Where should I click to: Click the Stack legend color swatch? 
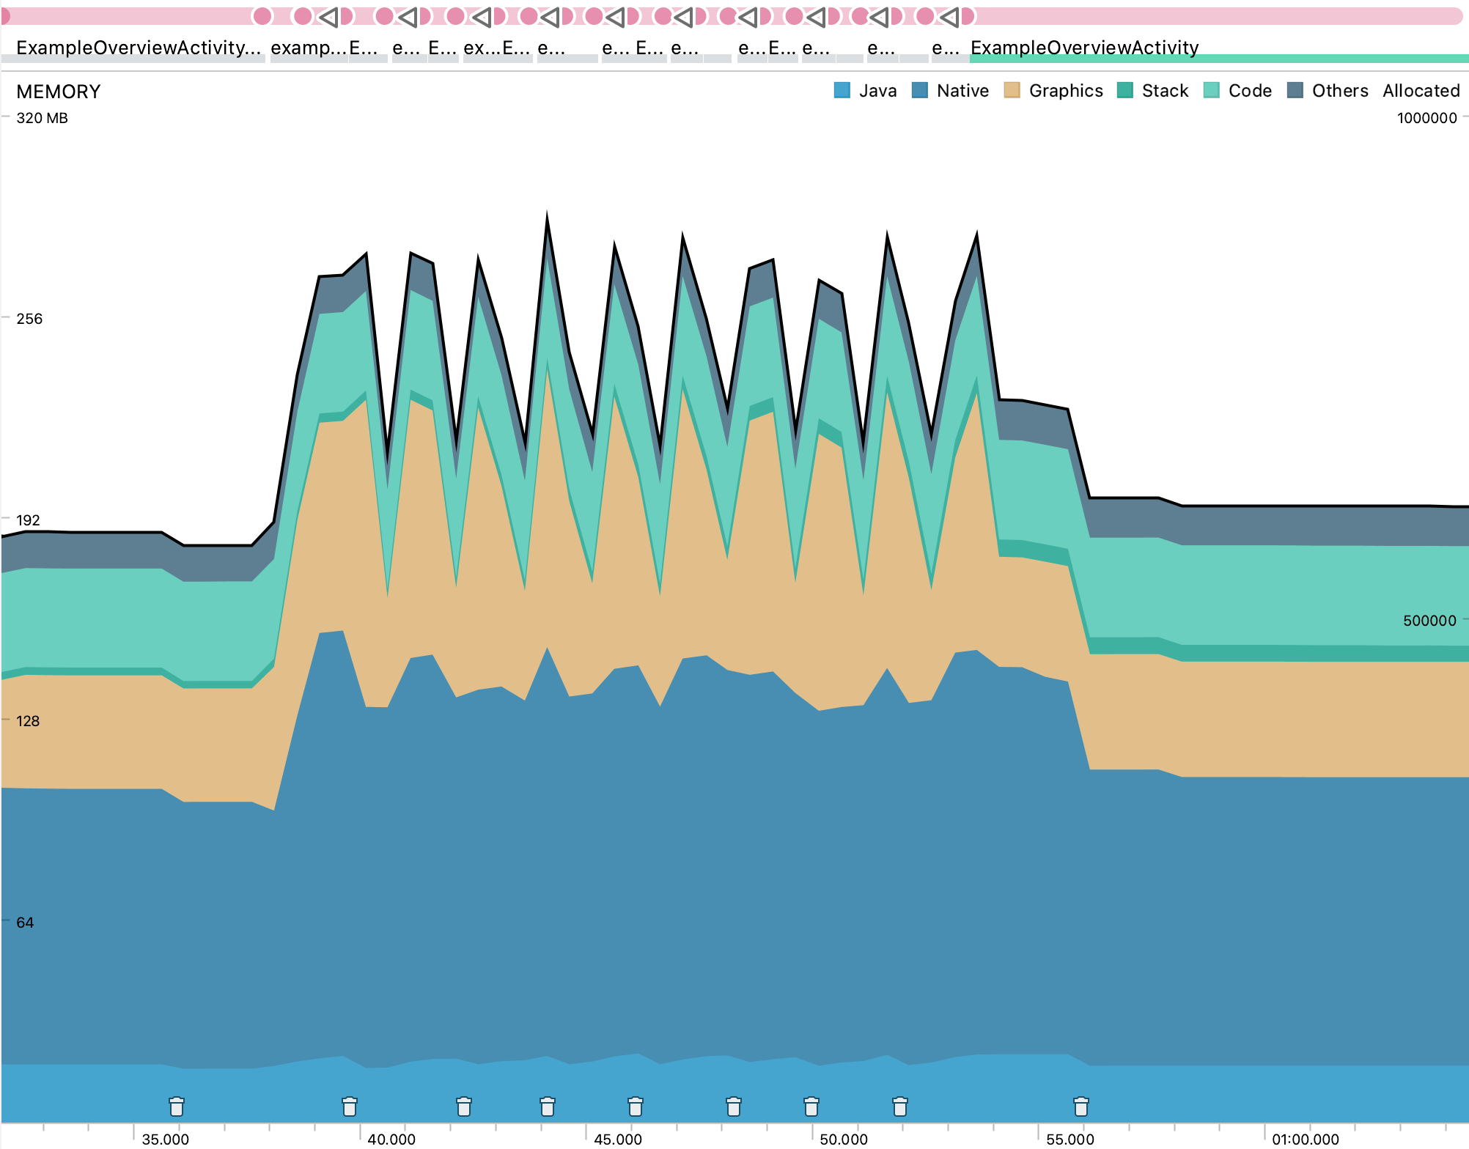click(1125, 90)
